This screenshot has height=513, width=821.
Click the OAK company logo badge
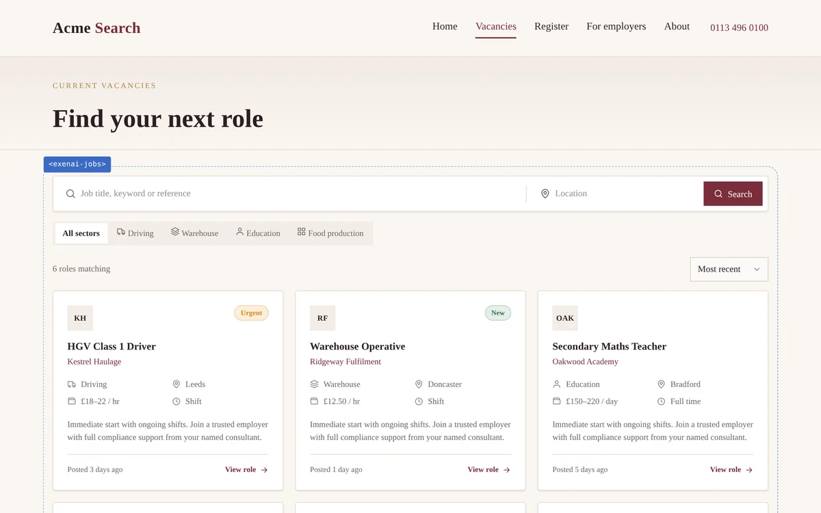pos(565,318)
